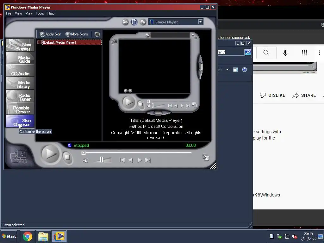Click muted volume tray icon
Viewport: 324px width, 243px height.
[295, 236]
